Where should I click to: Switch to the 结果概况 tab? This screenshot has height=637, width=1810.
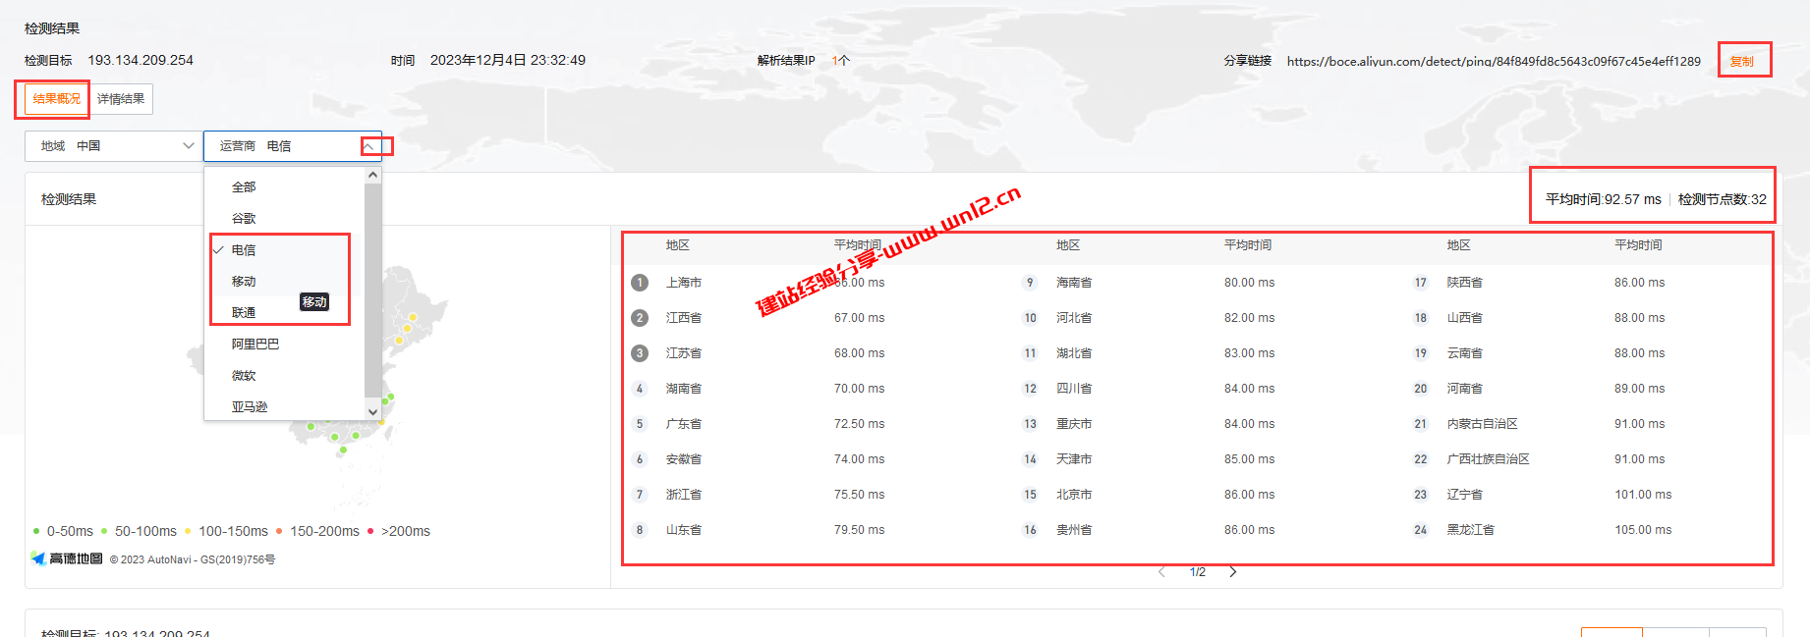pyautogui.click(x=56, y=99)
